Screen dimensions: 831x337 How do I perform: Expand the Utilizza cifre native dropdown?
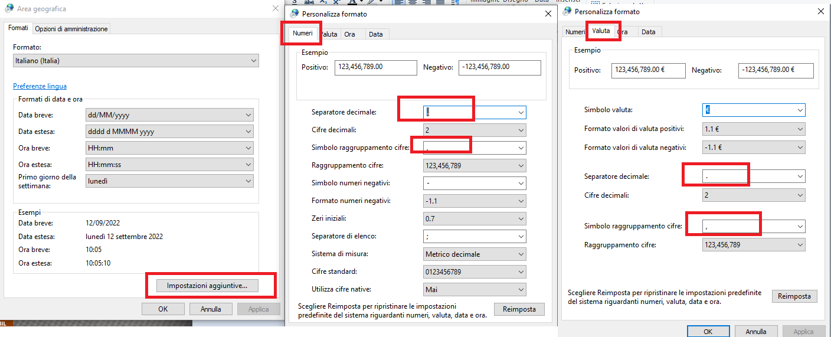475,289
